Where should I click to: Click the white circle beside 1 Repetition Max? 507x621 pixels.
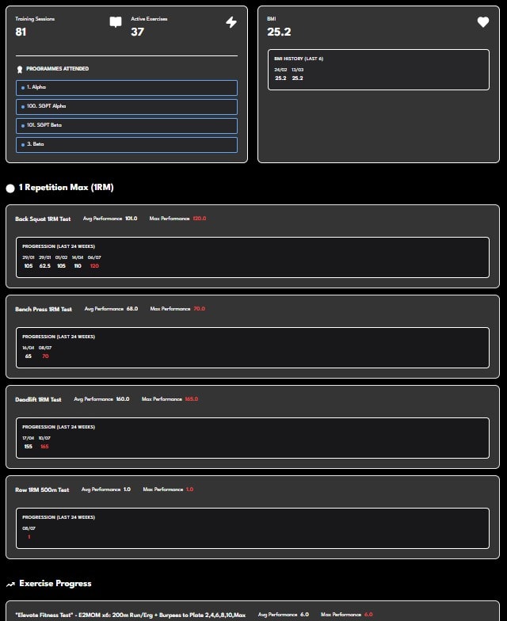(x=10, y=189)
